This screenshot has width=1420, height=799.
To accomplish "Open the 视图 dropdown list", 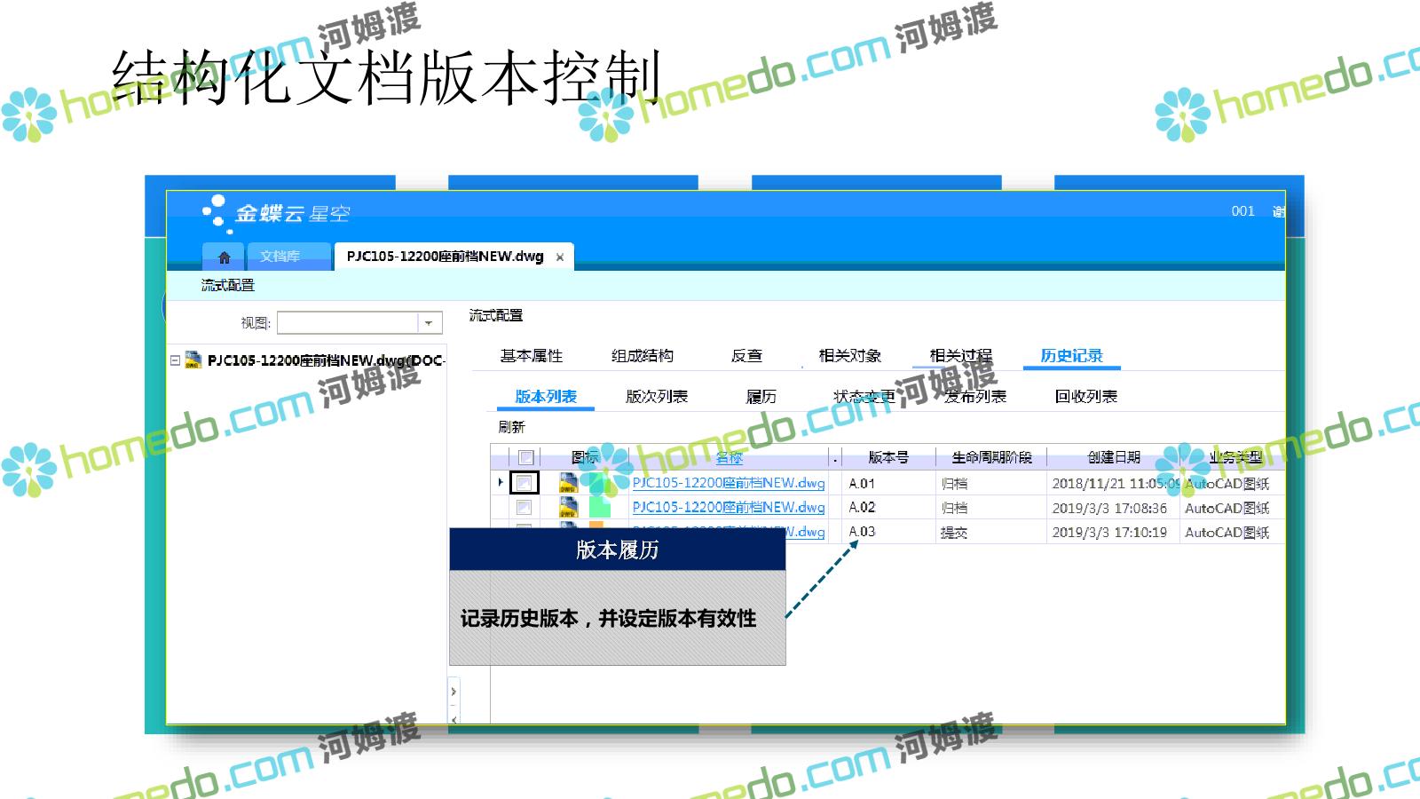I will coord(429,322).
